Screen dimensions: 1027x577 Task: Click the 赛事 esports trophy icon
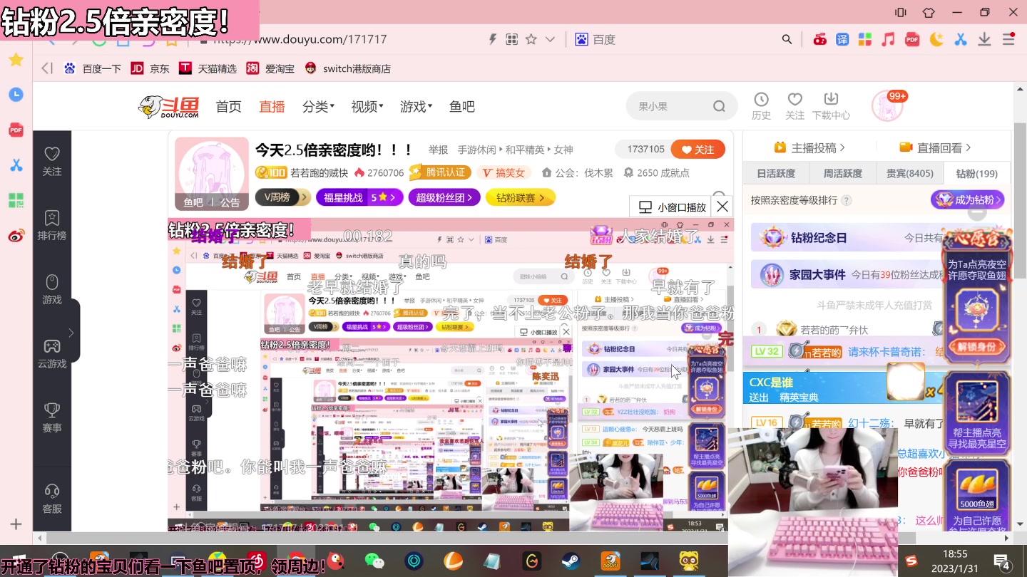(51, 415)
